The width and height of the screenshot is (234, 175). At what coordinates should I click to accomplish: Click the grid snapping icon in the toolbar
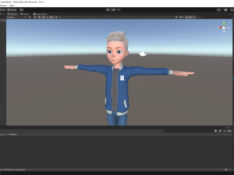pyautogui.click(x=21, y=10)
